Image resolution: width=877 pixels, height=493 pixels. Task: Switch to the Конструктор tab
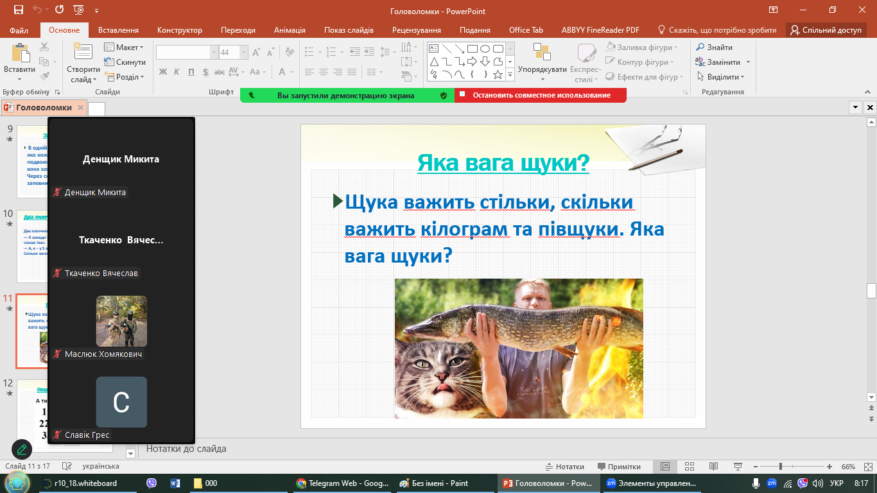tap(180, 30)
